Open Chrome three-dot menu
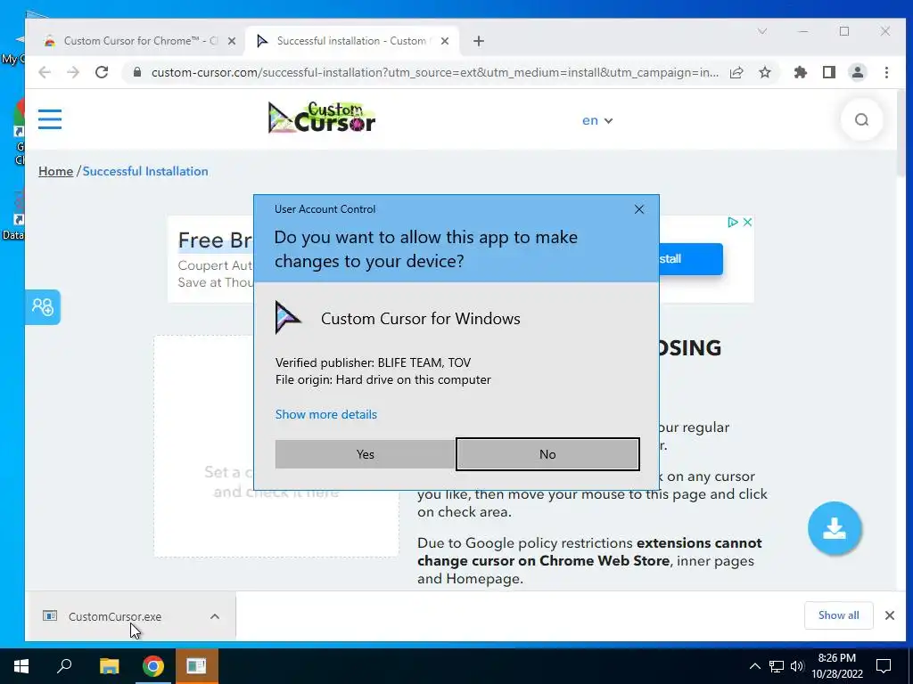 [x=886, y=72]
